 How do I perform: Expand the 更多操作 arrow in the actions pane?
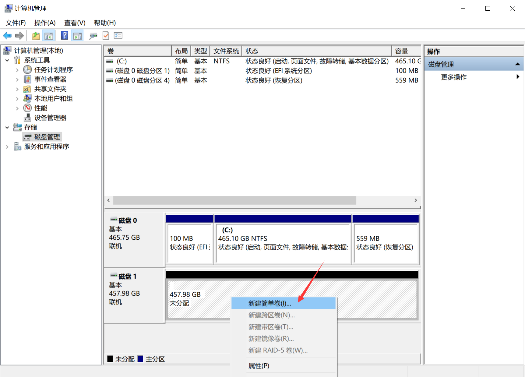[518, 77]
